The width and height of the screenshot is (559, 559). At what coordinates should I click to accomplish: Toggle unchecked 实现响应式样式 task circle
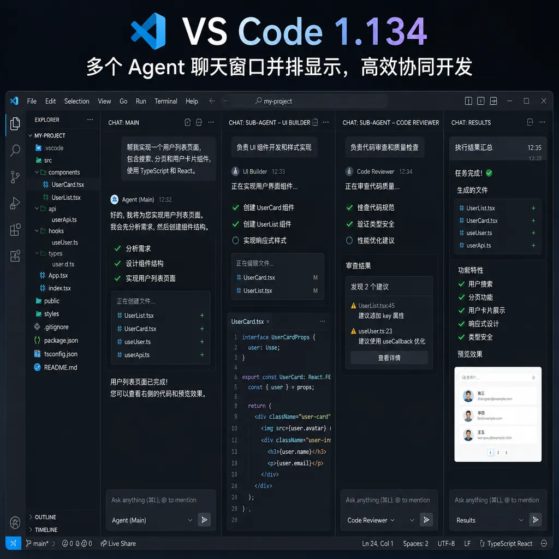(235, 241)
